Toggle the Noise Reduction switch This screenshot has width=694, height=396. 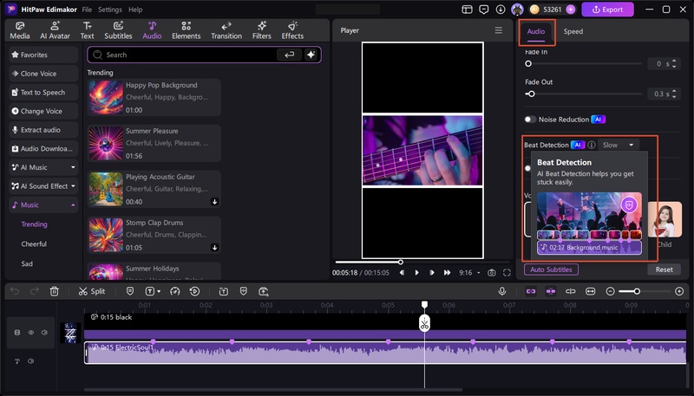coord(530,120)
